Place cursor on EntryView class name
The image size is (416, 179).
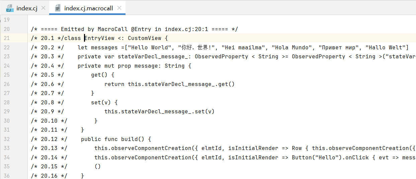(99, 38)
